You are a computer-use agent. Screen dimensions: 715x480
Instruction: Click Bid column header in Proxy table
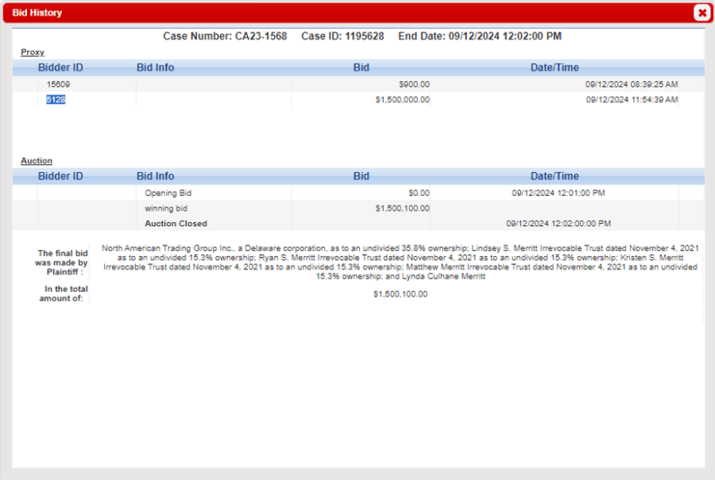(361, 67)
